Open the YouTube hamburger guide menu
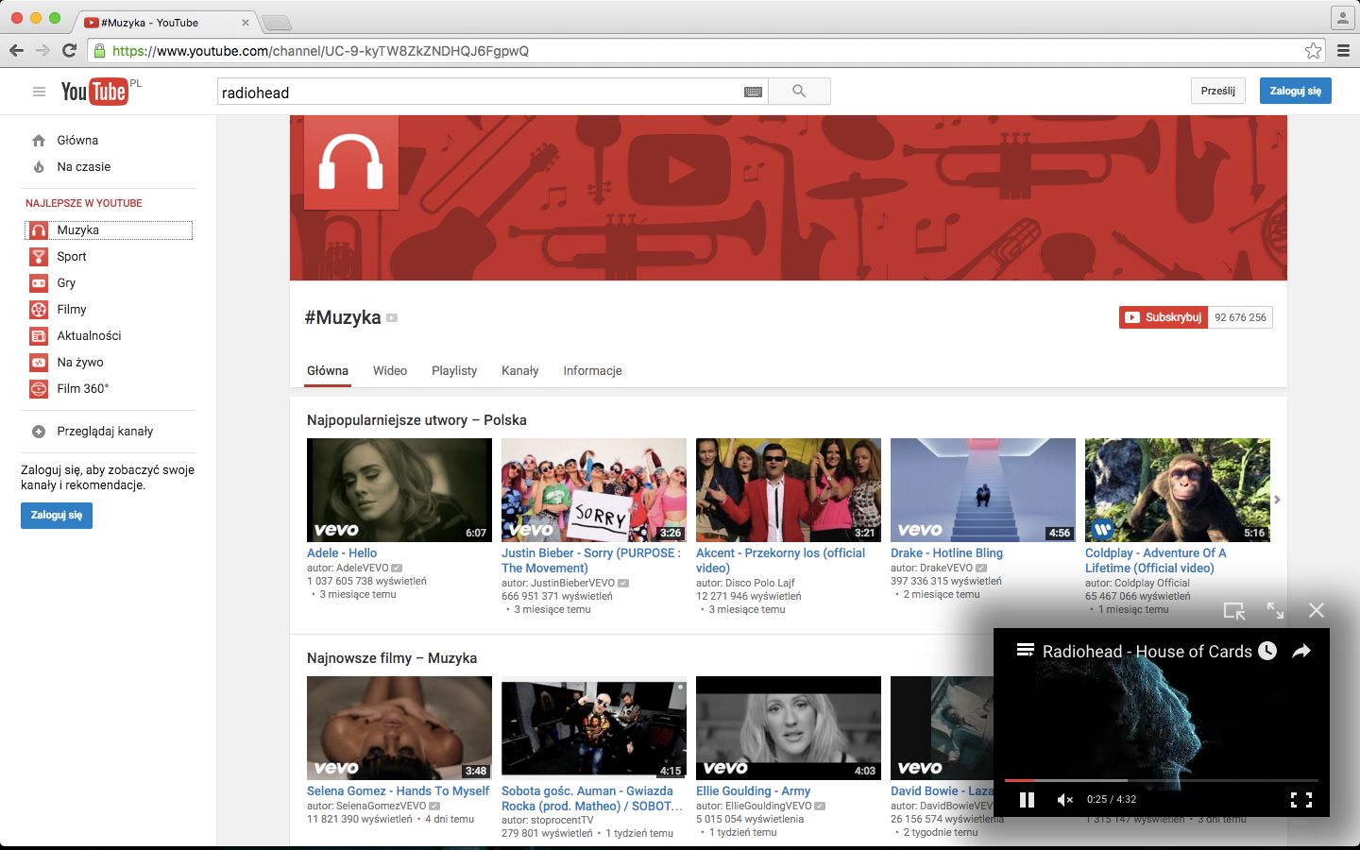 [x=39, y=92]
